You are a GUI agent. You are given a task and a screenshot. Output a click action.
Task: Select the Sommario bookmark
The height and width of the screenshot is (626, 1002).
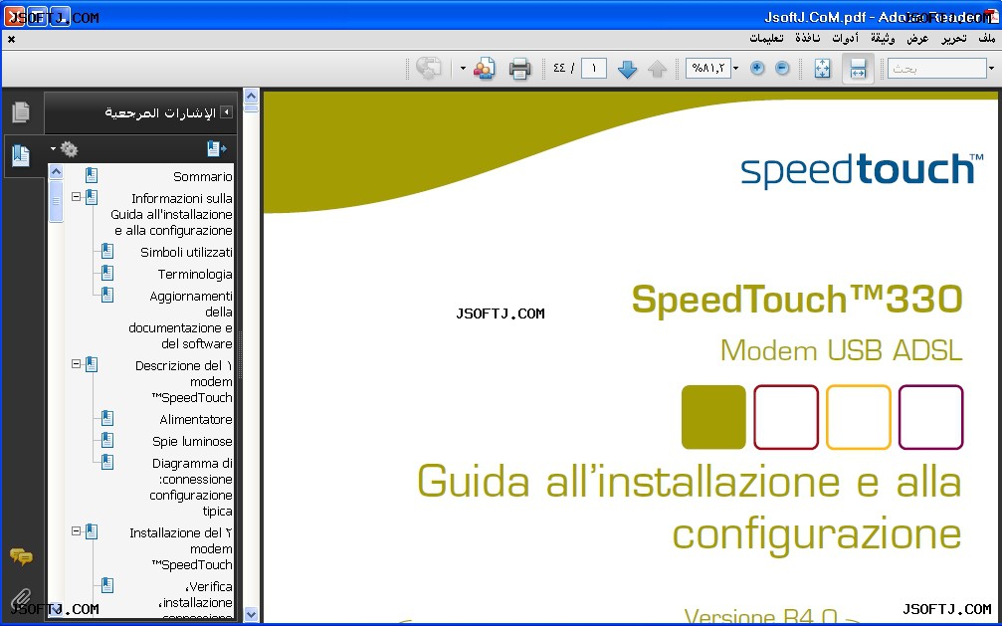click(203, 176)
